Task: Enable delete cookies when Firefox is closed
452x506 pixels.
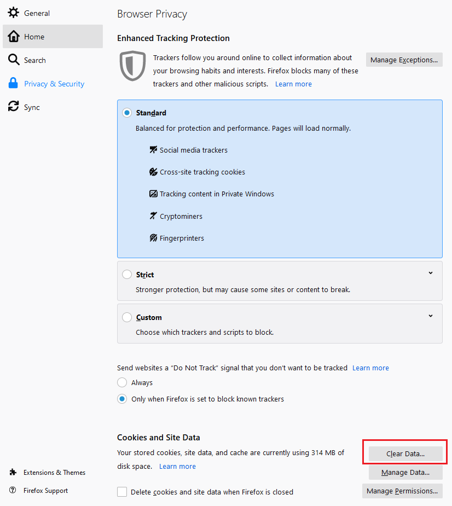Action: point(122,492)
